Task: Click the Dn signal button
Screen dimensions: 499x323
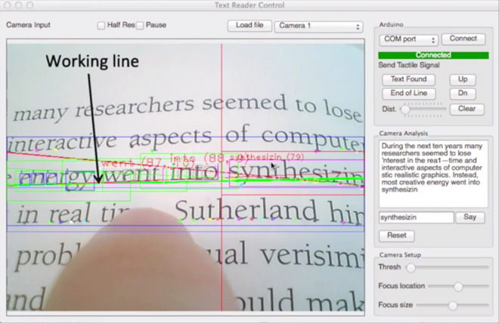Action: (x=462, y=94)
